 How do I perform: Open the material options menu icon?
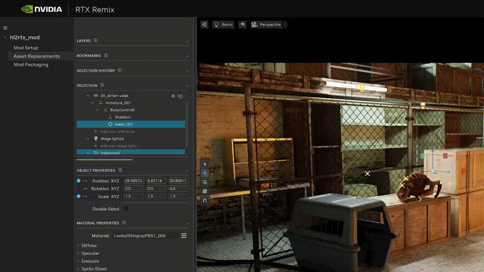point(184,236)
